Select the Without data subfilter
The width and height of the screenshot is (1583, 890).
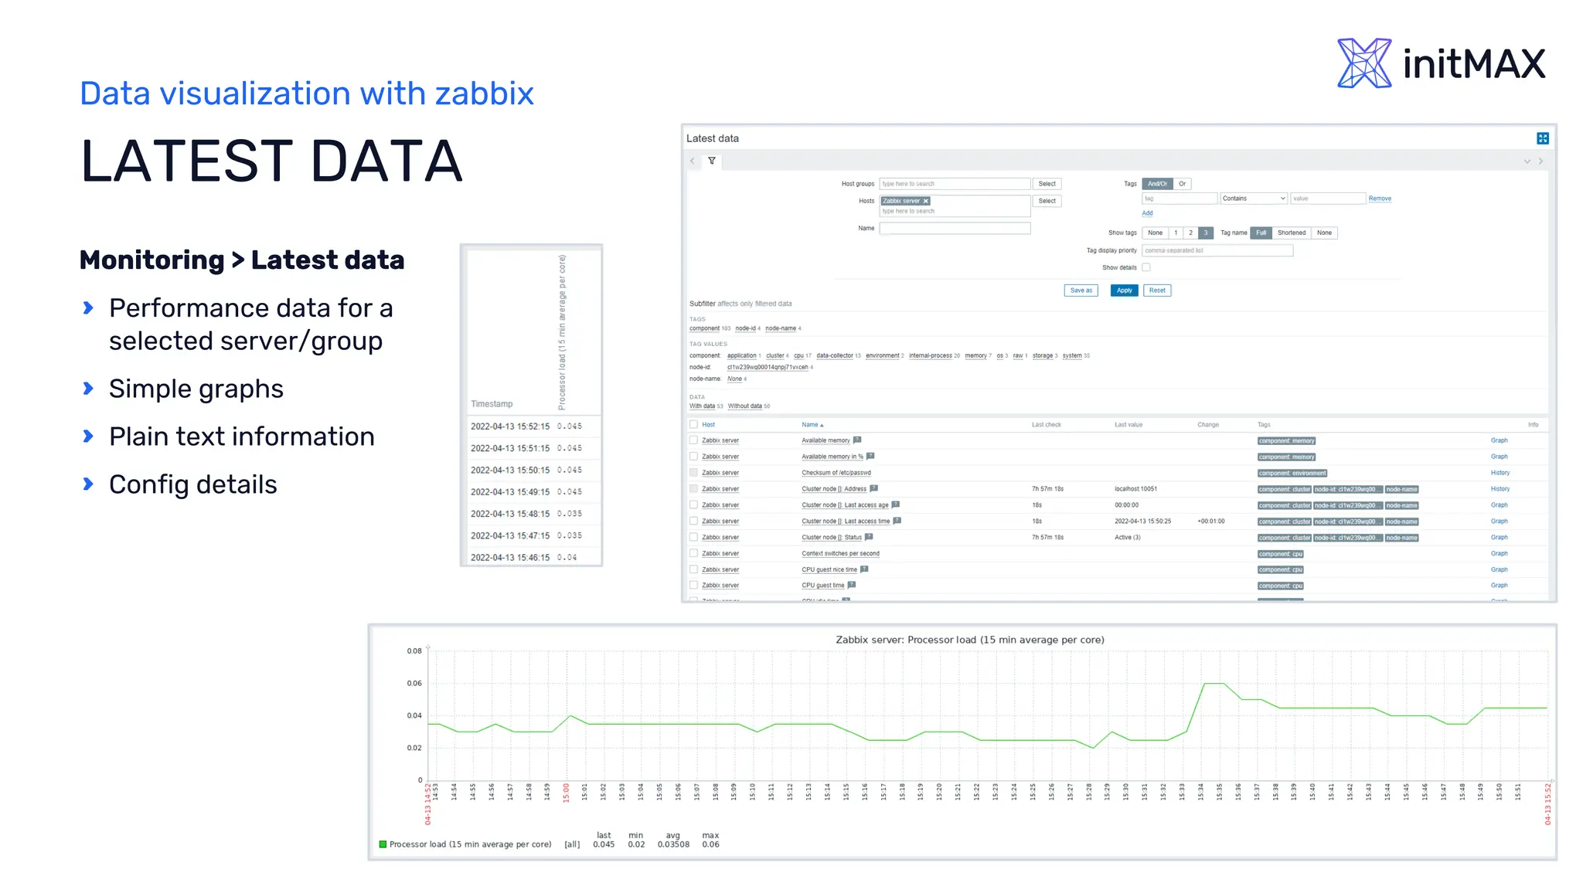[744, 406]
